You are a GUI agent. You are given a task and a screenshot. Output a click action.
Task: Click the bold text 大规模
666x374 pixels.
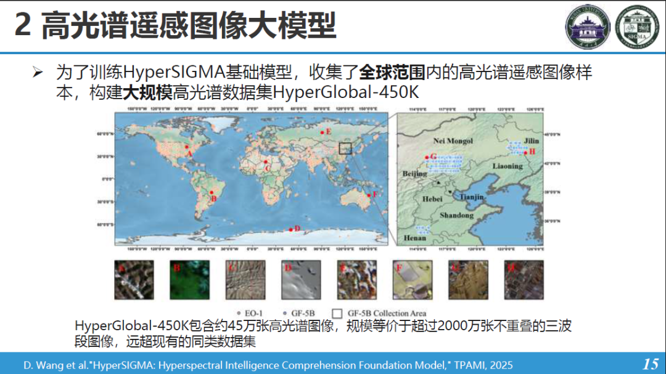[147, 92]
